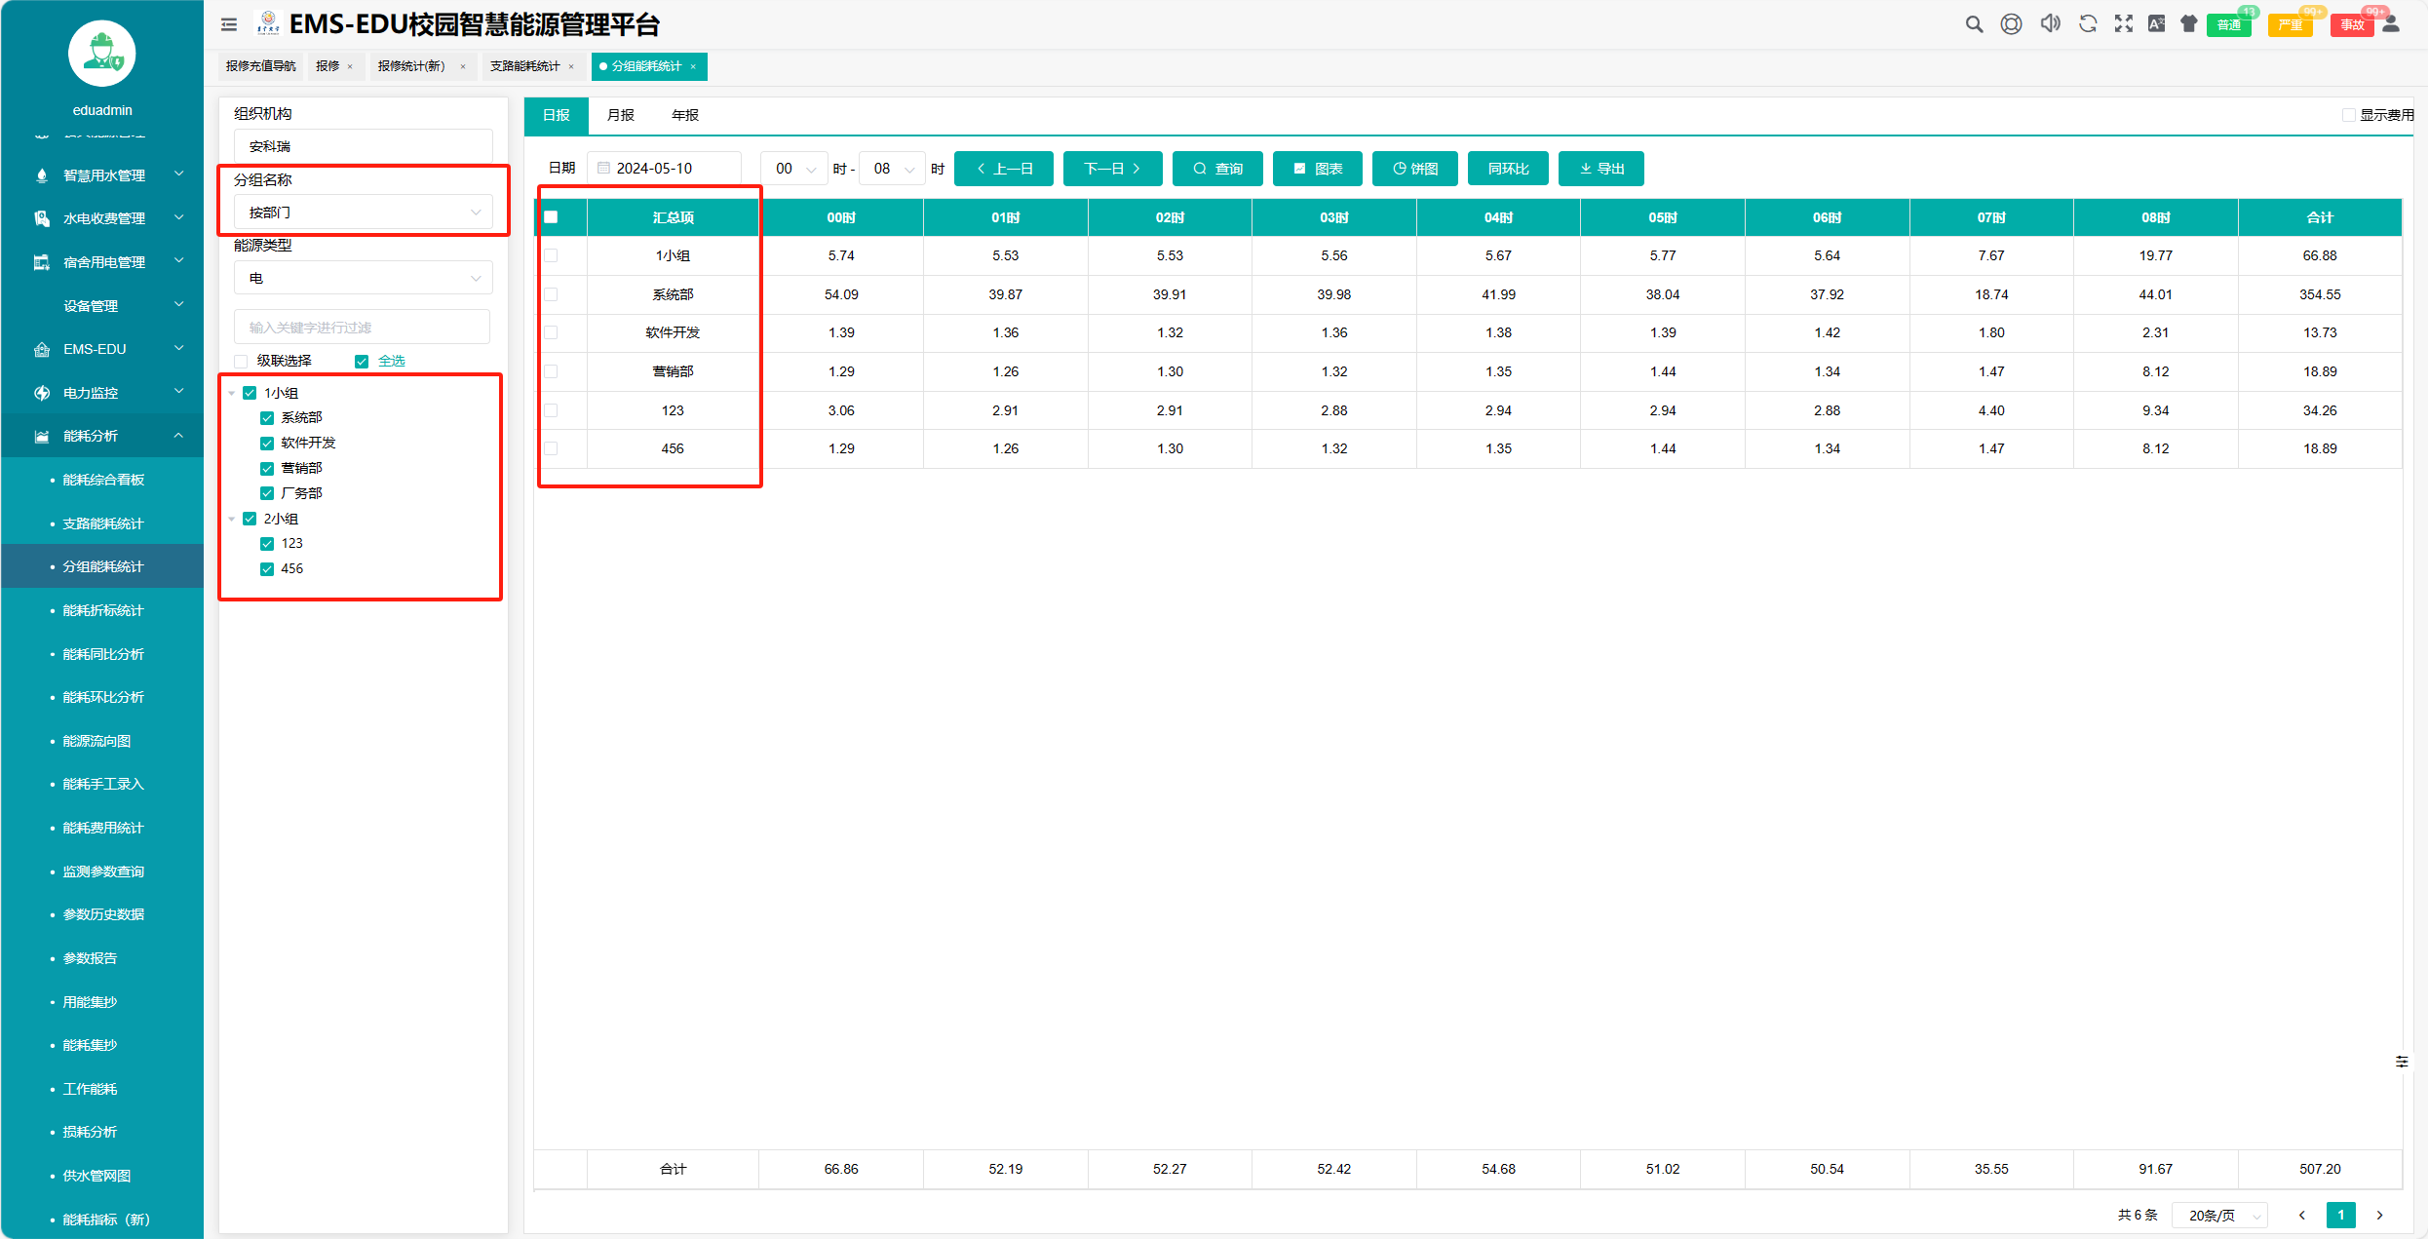This screenshot has width=2428, height=1239.
Task: Open the 分组名称 按部门 dropdown
Action: point(363,213)
